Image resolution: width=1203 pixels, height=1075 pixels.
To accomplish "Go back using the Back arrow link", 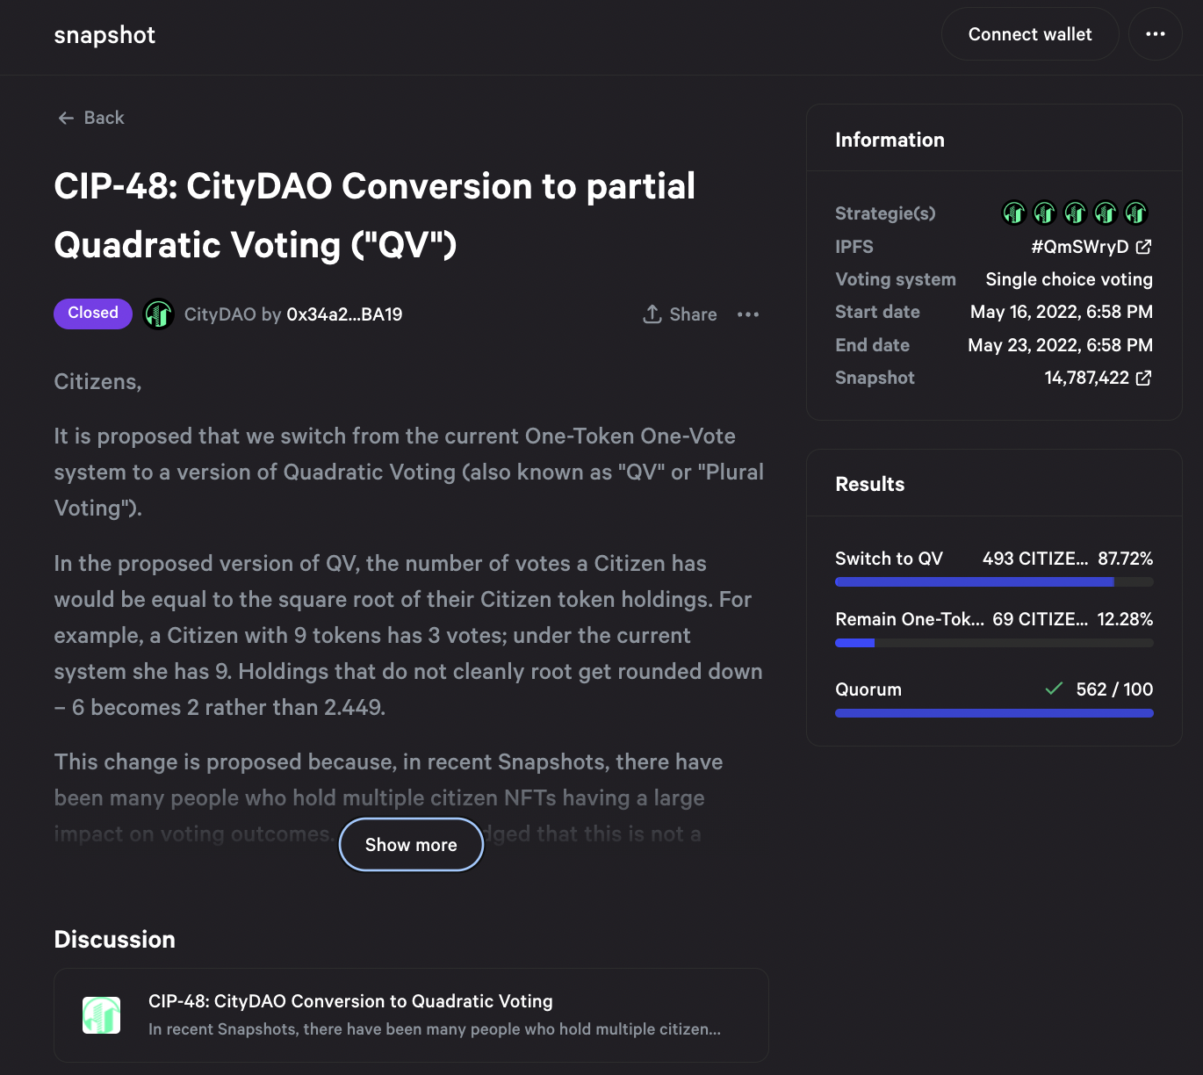I will tap(90, 118).
